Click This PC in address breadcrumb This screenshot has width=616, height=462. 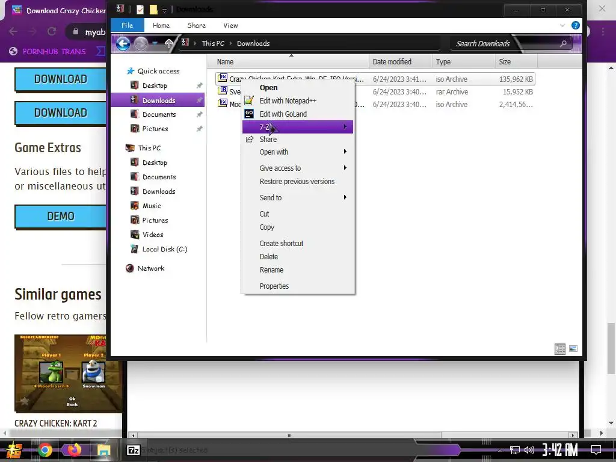(x=213, y=43)
